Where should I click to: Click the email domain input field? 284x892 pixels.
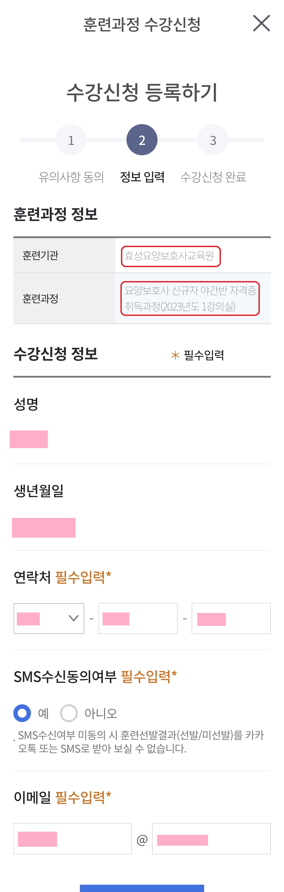point(211,838)
